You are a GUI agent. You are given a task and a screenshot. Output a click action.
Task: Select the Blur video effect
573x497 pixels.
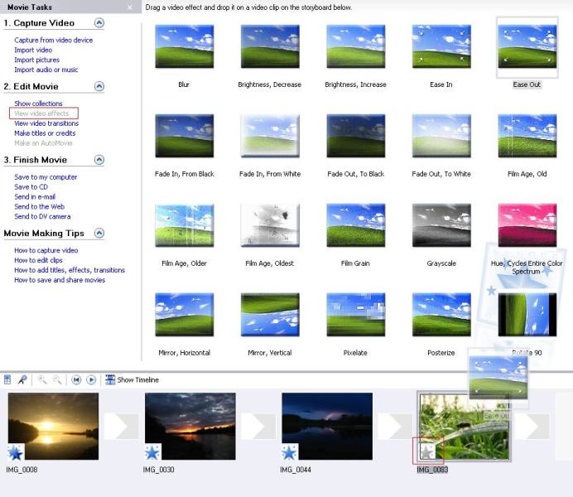coord(184,46)
